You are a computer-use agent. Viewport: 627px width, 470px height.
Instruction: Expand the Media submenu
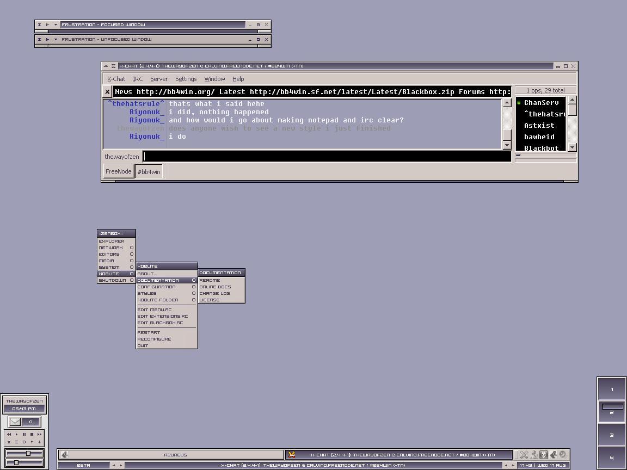tap(116, 261)
